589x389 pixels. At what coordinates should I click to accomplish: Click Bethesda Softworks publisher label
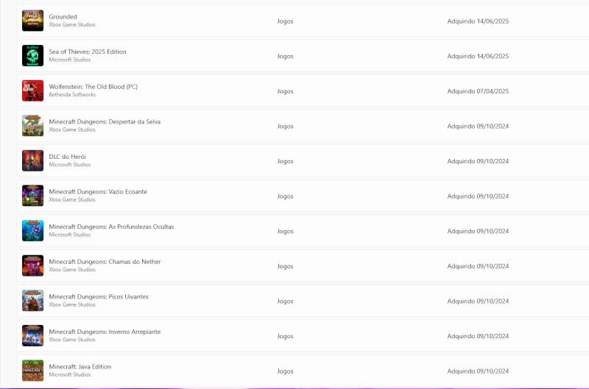[x=72, y=95]
